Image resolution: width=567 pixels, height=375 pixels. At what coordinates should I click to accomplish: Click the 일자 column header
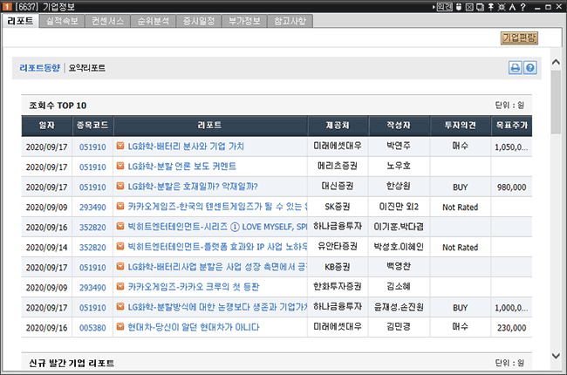pyautogui.click(x=47, y=126)
